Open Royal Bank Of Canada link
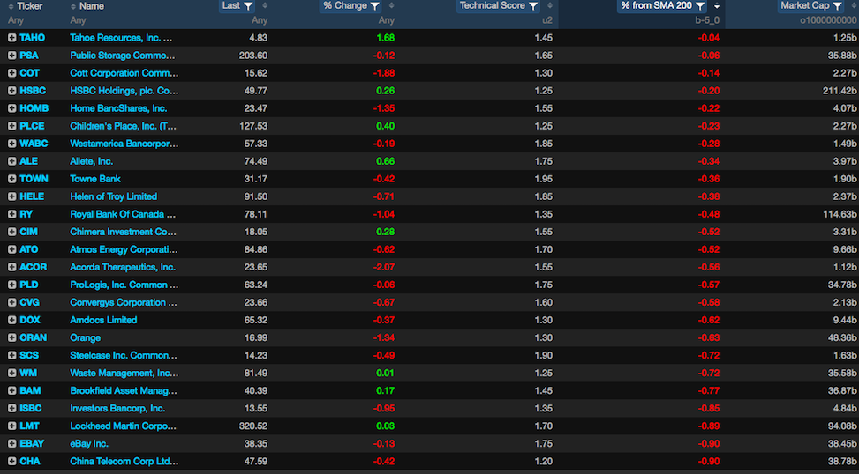 (123, 214)
